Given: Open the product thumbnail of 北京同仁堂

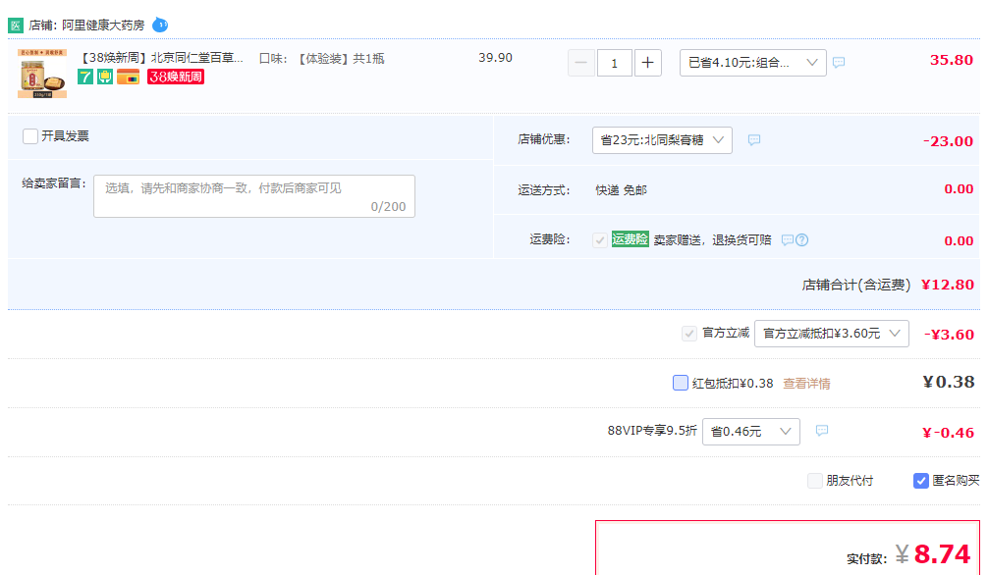Looking at the screenshot, I should coord(42,73).
